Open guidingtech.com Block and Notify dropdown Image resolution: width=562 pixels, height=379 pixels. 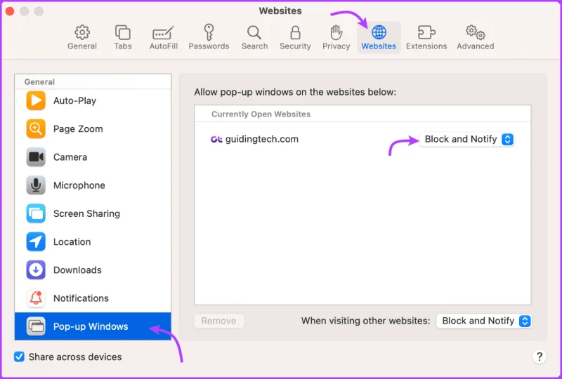(466, 140)
